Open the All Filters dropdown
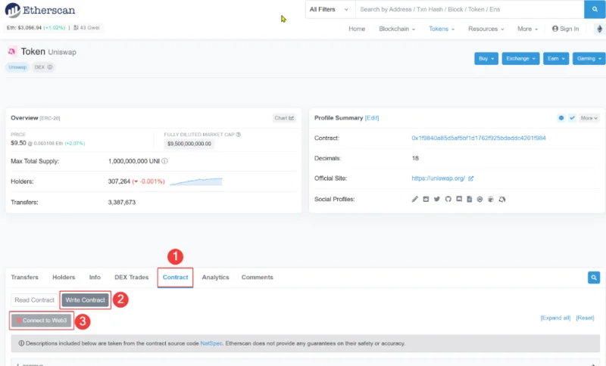Screen dimensions: 606x366 pos(330,9)
